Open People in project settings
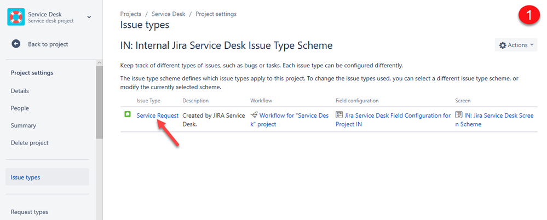The width and height of the screenshot is (547, 220). (20, 108)
